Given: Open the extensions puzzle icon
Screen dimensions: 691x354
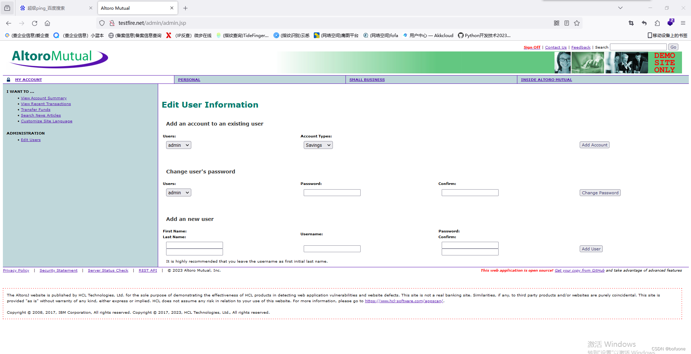Looking at the screenshot, I should (657, 23).
